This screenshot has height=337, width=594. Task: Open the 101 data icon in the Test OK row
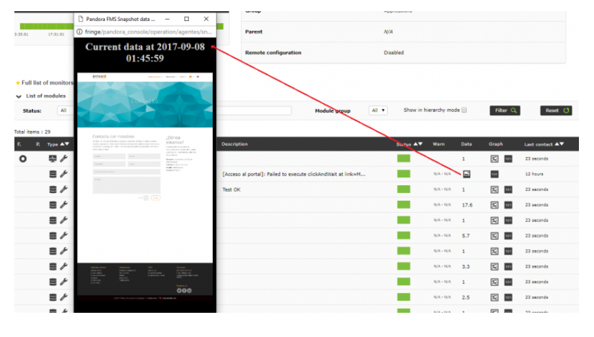tap(508, 189)
